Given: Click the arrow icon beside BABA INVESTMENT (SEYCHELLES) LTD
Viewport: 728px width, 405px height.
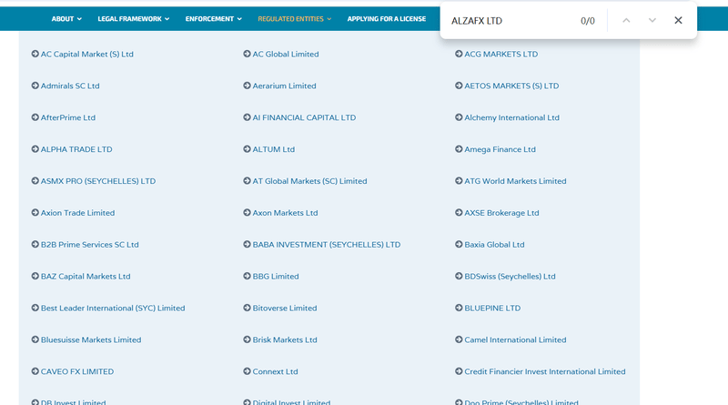Looking at the screenshot, I should [247, 244].
